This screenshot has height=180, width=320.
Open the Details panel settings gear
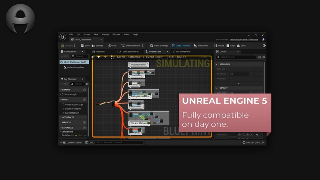click(263, 57)
